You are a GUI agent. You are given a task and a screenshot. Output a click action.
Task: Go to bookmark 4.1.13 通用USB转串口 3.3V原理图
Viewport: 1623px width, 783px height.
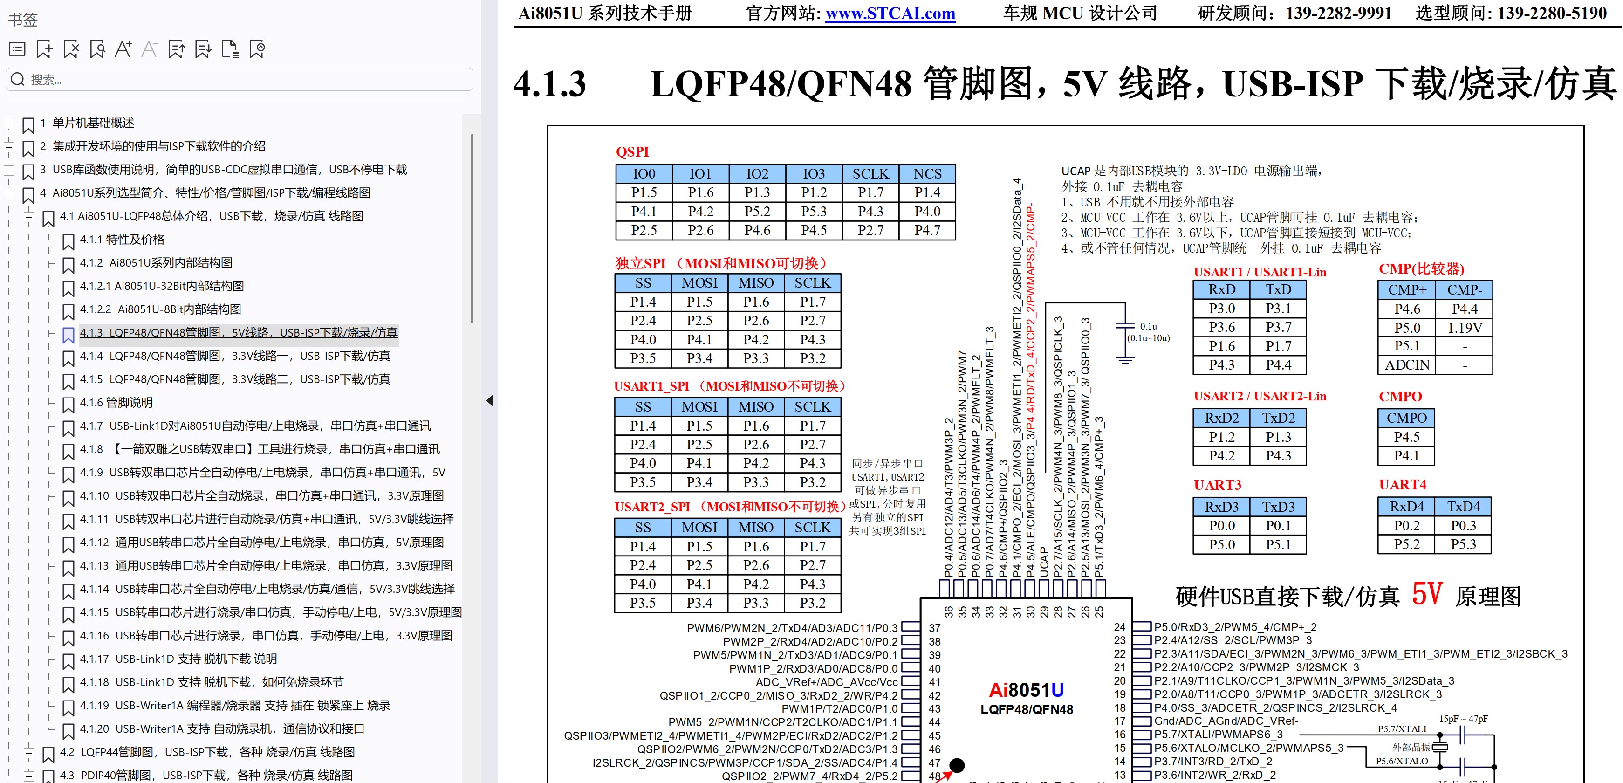[x=266, y=566]
